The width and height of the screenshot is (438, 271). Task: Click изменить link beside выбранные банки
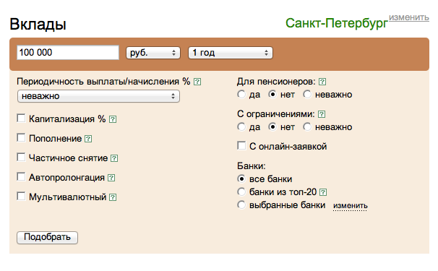pyautogui.click(x=351, y=206)
